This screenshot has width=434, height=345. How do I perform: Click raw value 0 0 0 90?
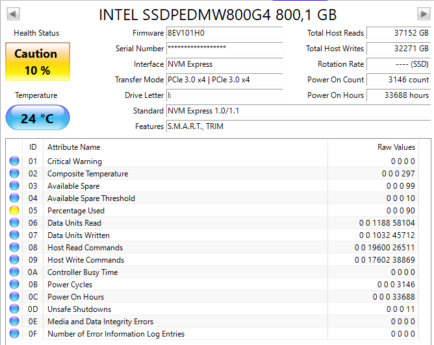400,211
